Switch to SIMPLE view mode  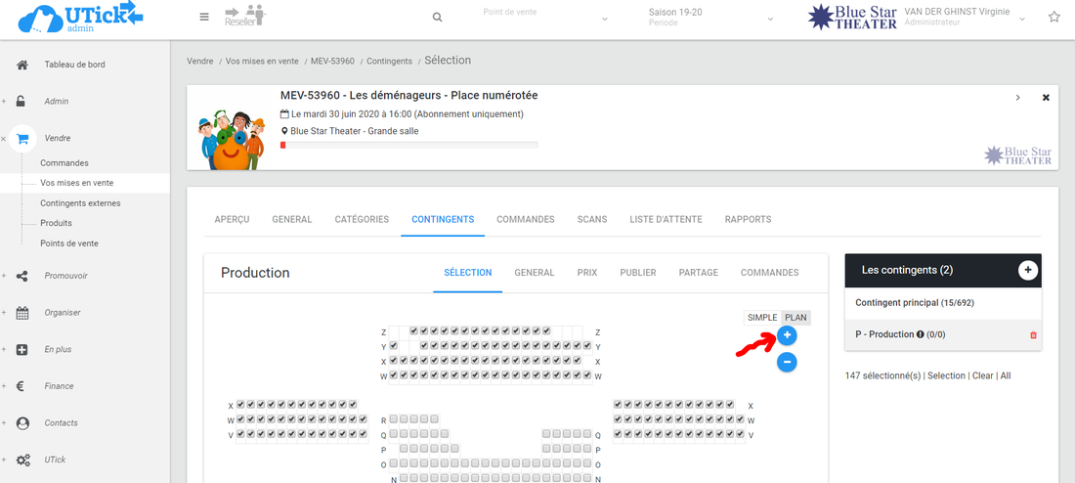pos(762,318)
